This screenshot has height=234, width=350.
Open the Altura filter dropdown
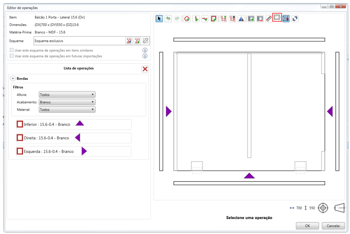pyautogui.click(x=67, y=95)
